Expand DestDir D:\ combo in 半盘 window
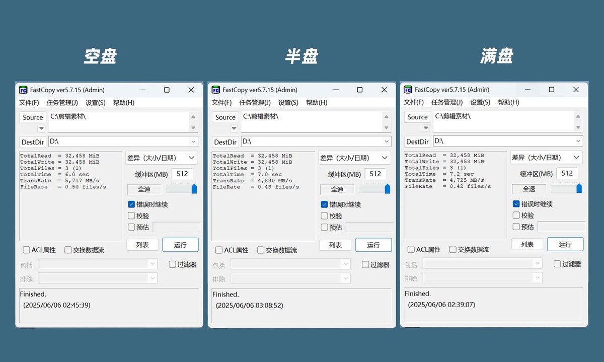Screen dimensions: 604x362 [387, 142]
